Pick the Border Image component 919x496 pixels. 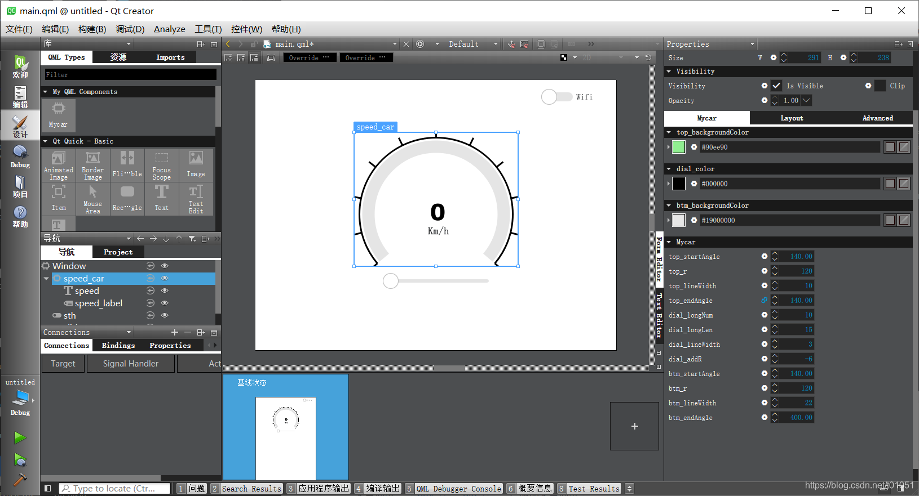(93, 165)
